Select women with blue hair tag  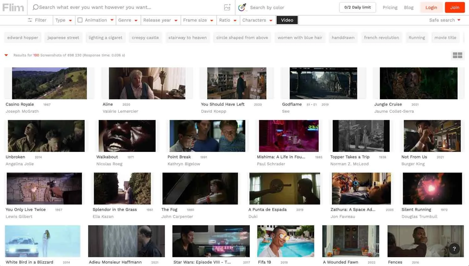coord(300,37)
